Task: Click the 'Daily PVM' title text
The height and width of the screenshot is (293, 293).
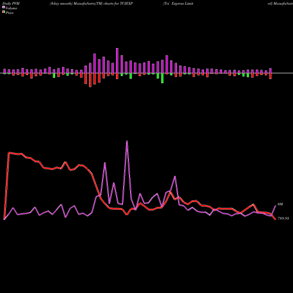Action: pos(11,4)
